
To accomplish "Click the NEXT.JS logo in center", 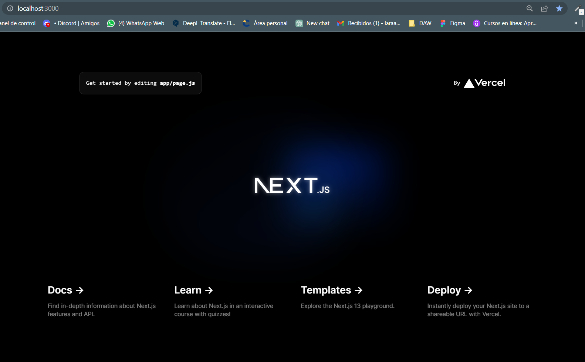I will tap(292, 185).
